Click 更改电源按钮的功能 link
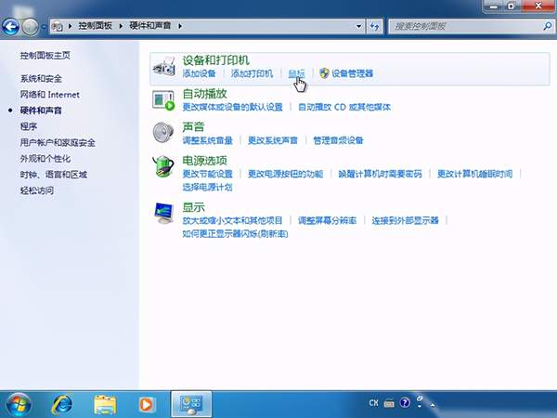557x418 pixels. click(x=285, y=174)
